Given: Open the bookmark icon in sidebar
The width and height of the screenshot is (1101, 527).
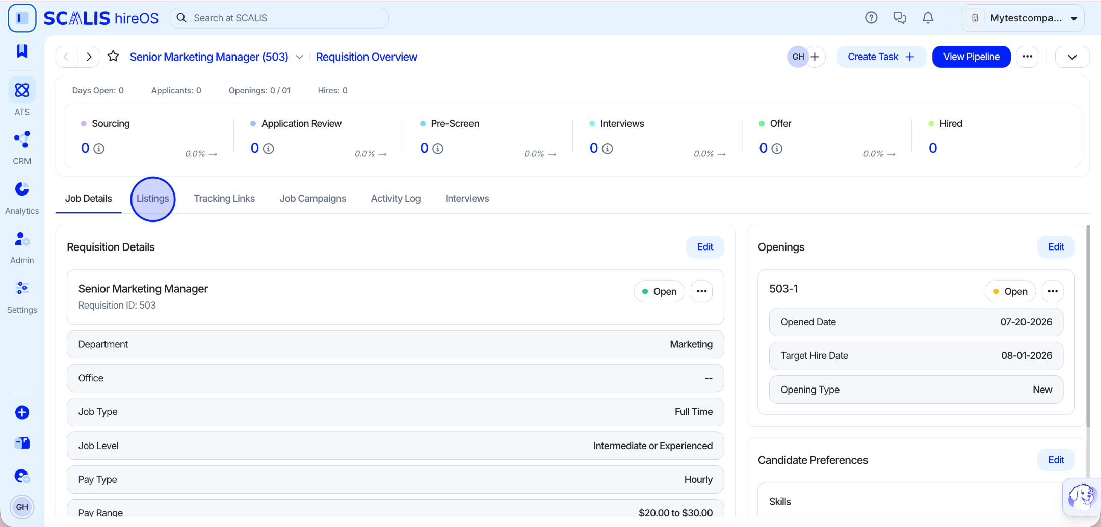Looking at the screenshot, I should click(x=22, y=50).
